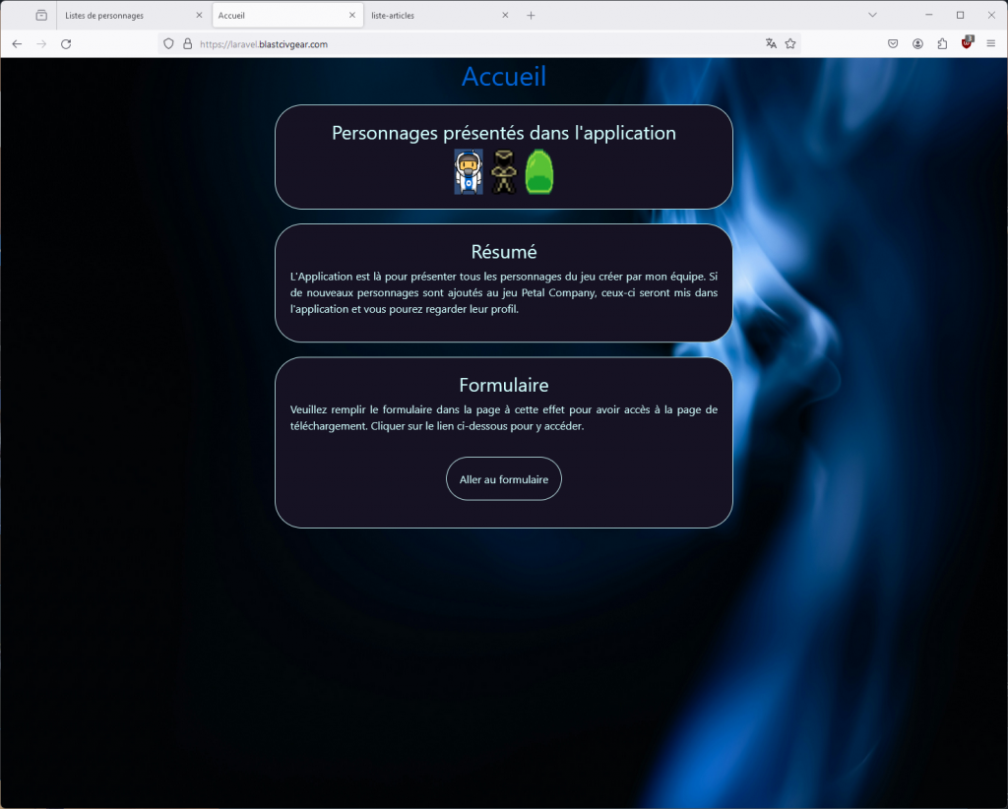The height and width of the screenshot is (809, 1008).
Task: Click the green slime character sprite
Action: (x=538, y=171)
